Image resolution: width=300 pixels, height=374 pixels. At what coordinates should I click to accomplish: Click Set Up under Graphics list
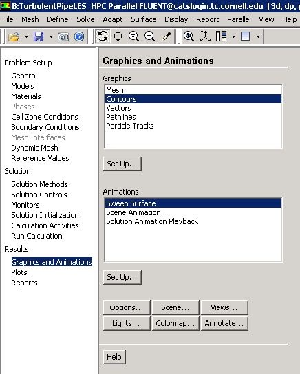122,164
